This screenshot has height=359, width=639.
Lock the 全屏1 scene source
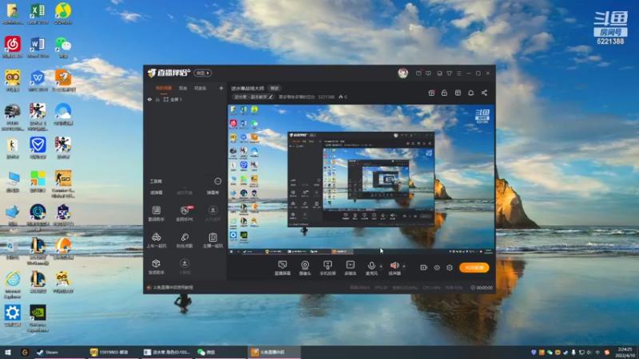[157, 99]
